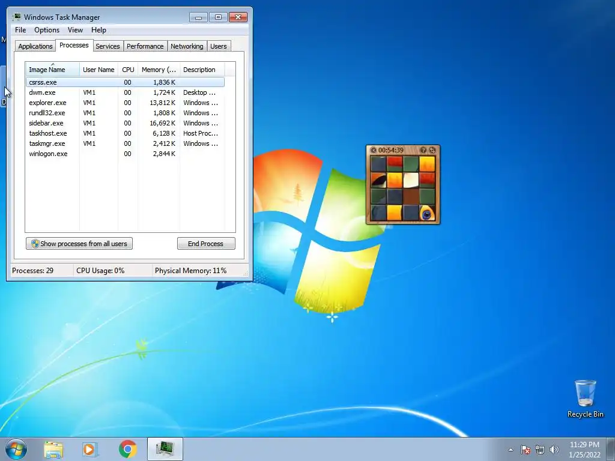615x461 pixels.
Task: Switch to the Users tab
Action: tap(219, 46)
